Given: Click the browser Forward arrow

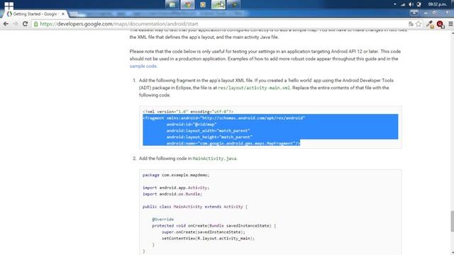Looking at the screenshot, I should pyautogui.click(x=16, y=24).
